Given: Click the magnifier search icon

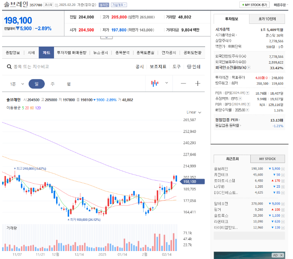Looking at the screenshot, I should coord(9,67).
